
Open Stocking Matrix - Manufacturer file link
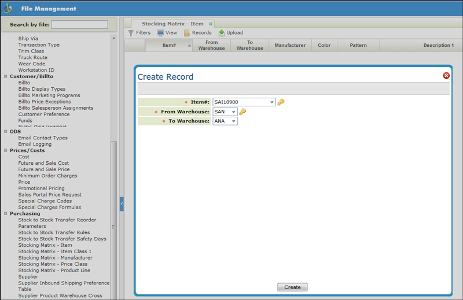(55, 258)
